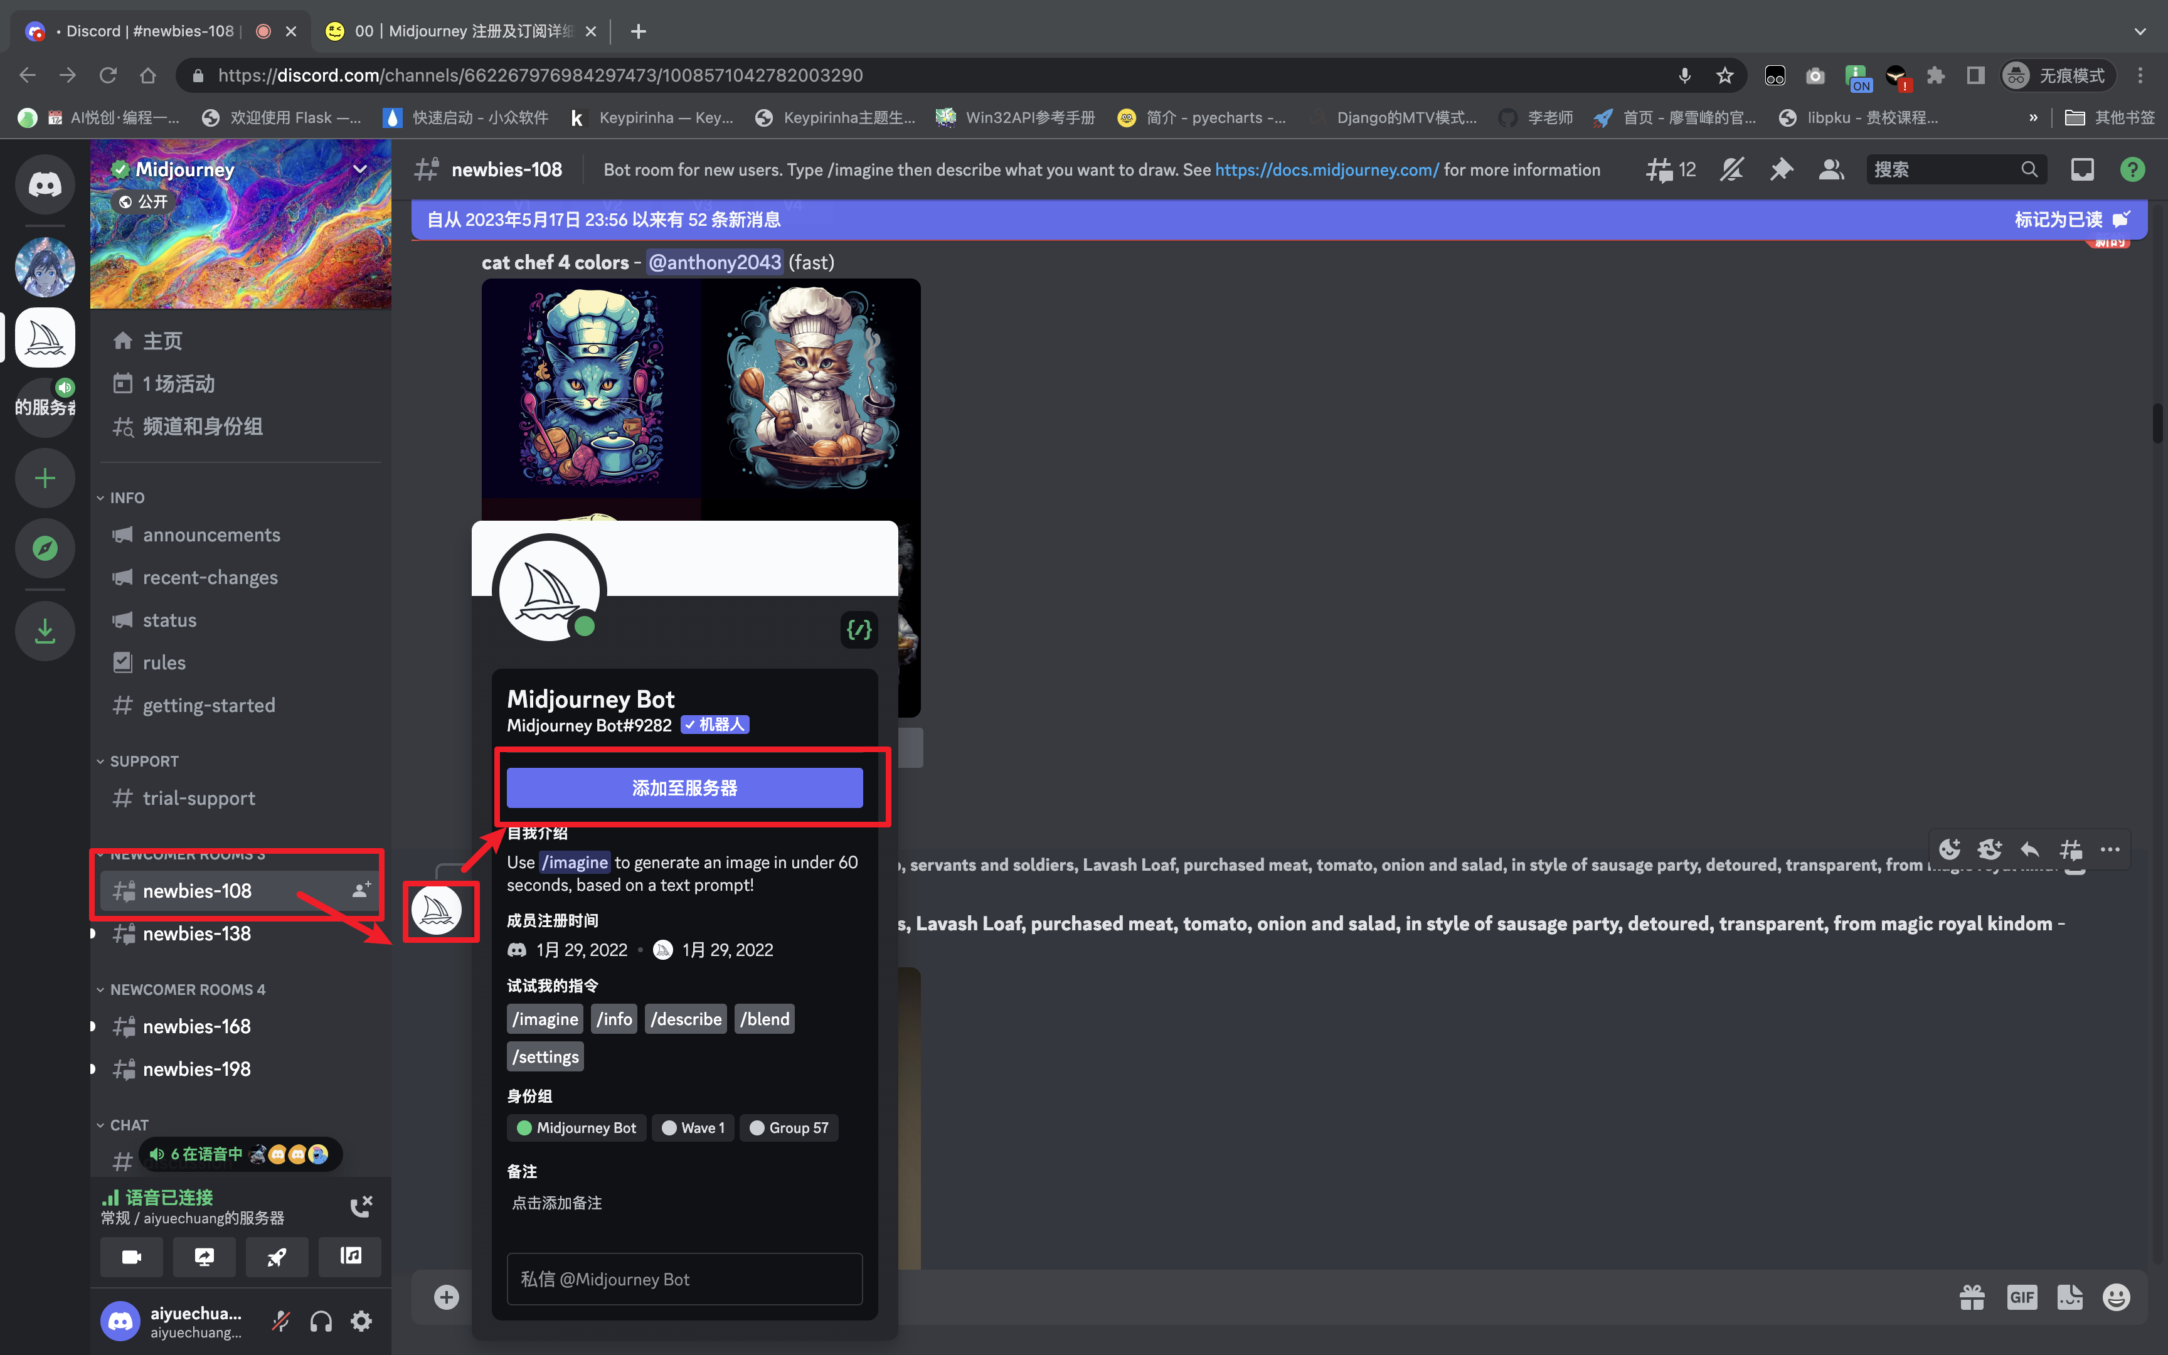
Task: Open the Midjourney server dropdown menu
Action: [x=360, y=169]
